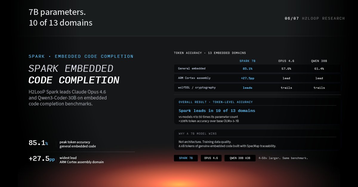Click the '57.6%' table cell

[x=286, y=69]
